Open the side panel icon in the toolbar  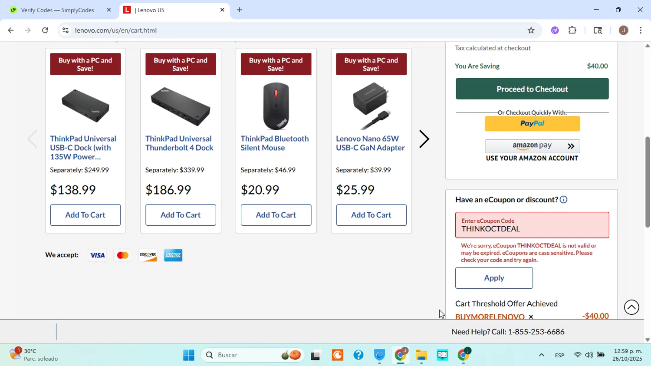click(x=598, y=30)
